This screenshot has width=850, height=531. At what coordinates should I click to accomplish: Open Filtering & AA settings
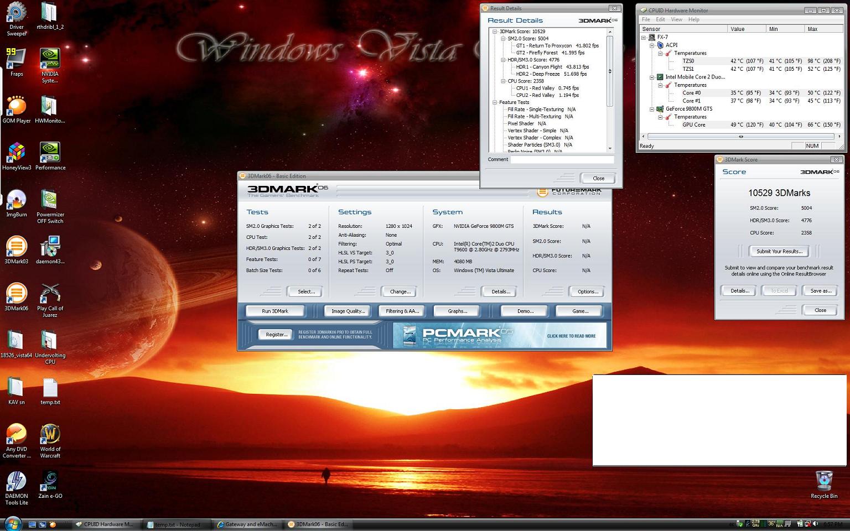(402, 311)
